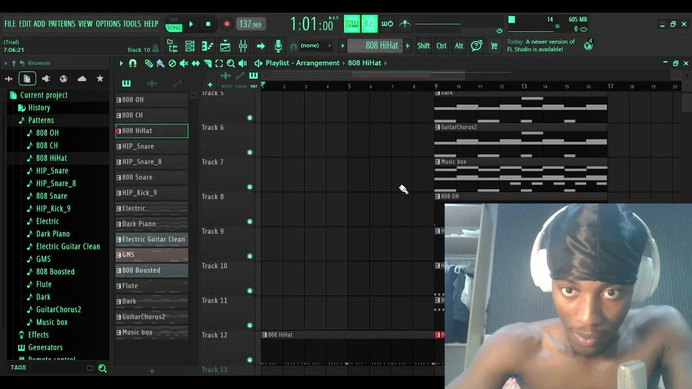Select Dark Piano in the pattern picker
The width and height of the screenshot is (692, 389).
coord(152,224)
